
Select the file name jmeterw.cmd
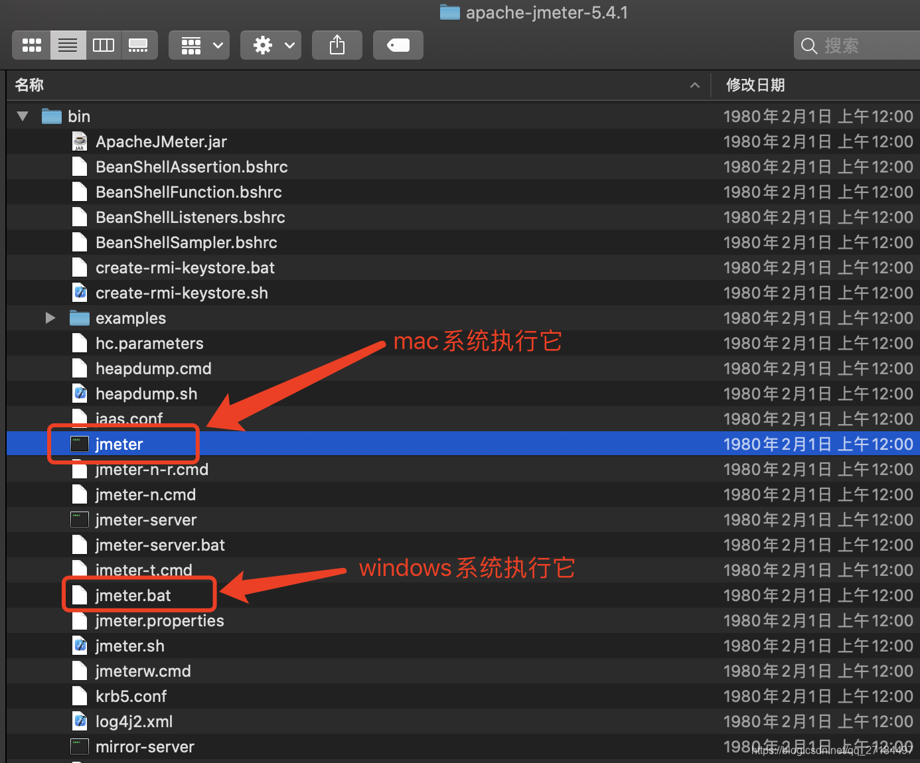pos(143,671)
